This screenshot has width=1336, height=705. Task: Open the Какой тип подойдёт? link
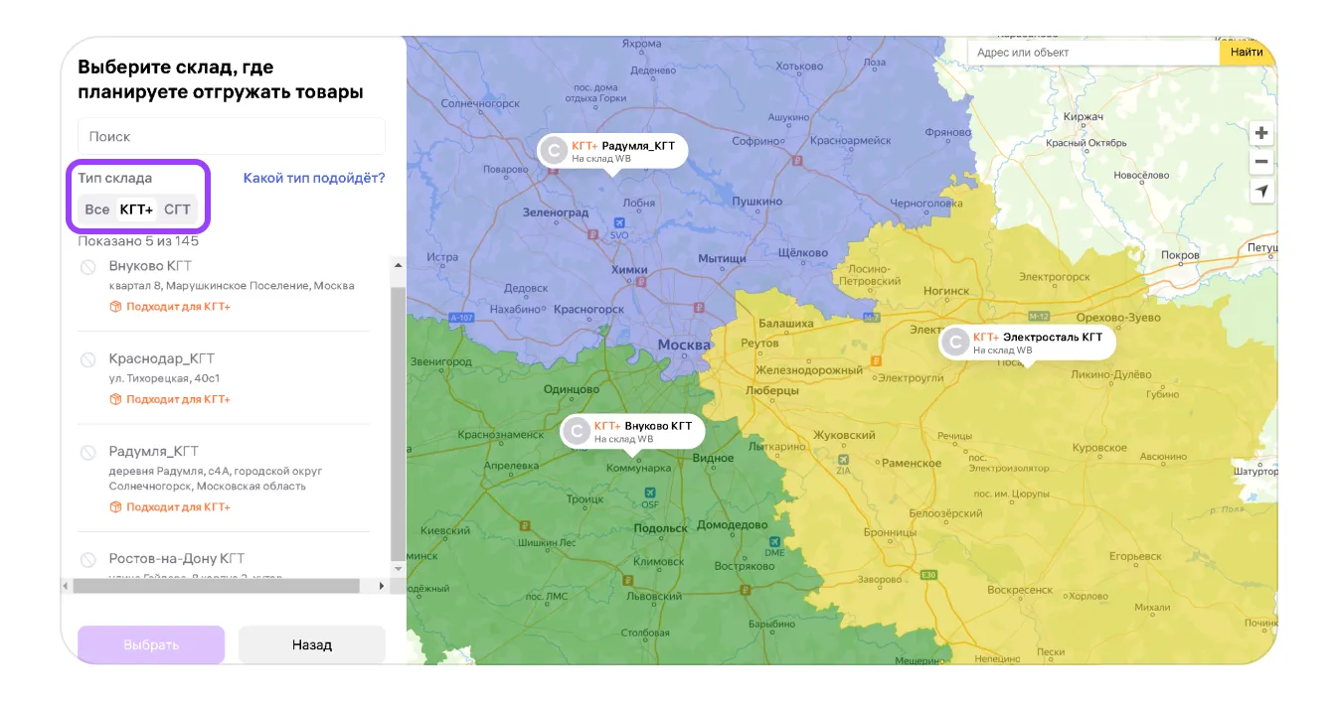click(x=314, y=178)
